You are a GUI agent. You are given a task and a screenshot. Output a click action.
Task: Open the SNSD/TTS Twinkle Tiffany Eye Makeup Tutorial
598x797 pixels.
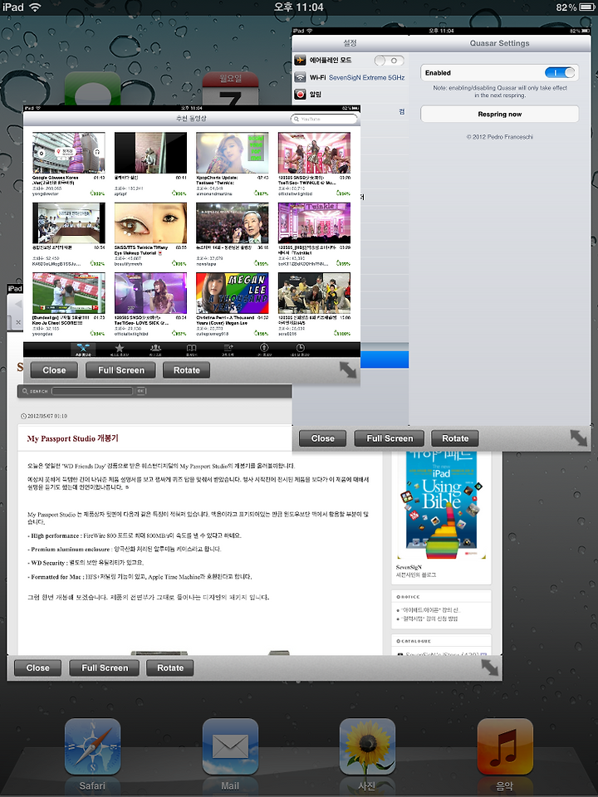(150, 223)
